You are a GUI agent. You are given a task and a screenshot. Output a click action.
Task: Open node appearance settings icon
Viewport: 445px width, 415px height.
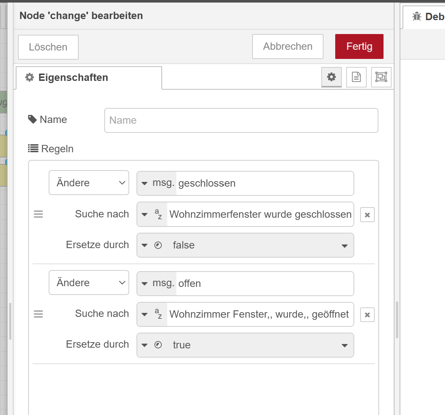coord(381,77)
